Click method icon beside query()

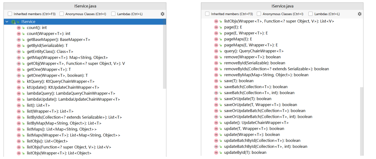pyautogui.click(x=216, y=51)
